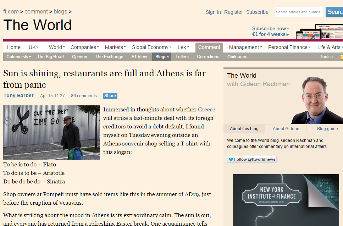Click the Subscribe now arrow promo
343x226 pixels.
(x=270, y=32)
